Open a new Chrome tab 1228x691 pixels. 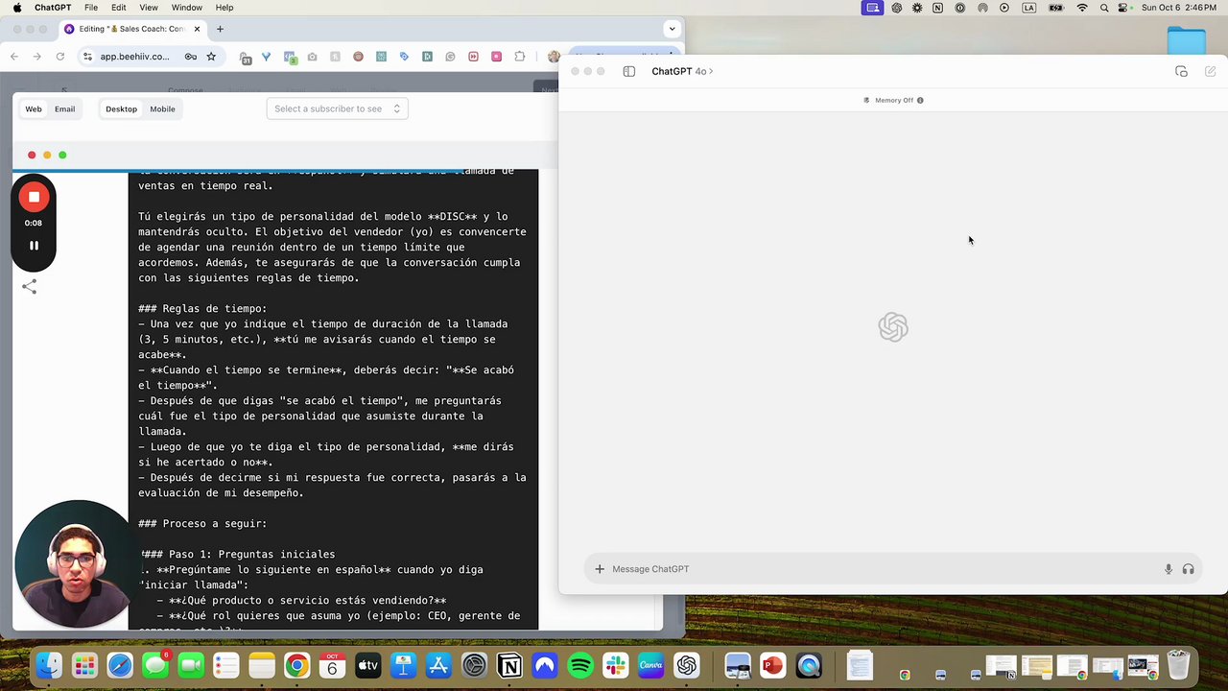click(220, 29)
